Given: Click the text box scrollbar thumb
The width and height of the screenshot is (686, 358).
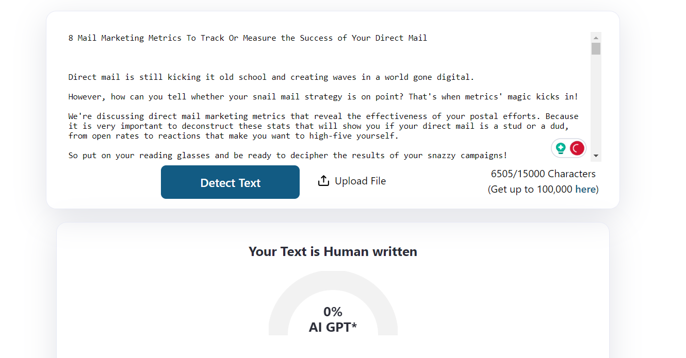Looking at the screenshot, I should [596, 49].
